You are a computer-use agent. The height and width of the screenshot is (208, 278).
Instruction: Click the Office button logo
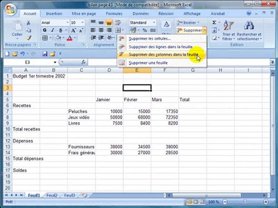pyautogui.click(x=10, y=10)
